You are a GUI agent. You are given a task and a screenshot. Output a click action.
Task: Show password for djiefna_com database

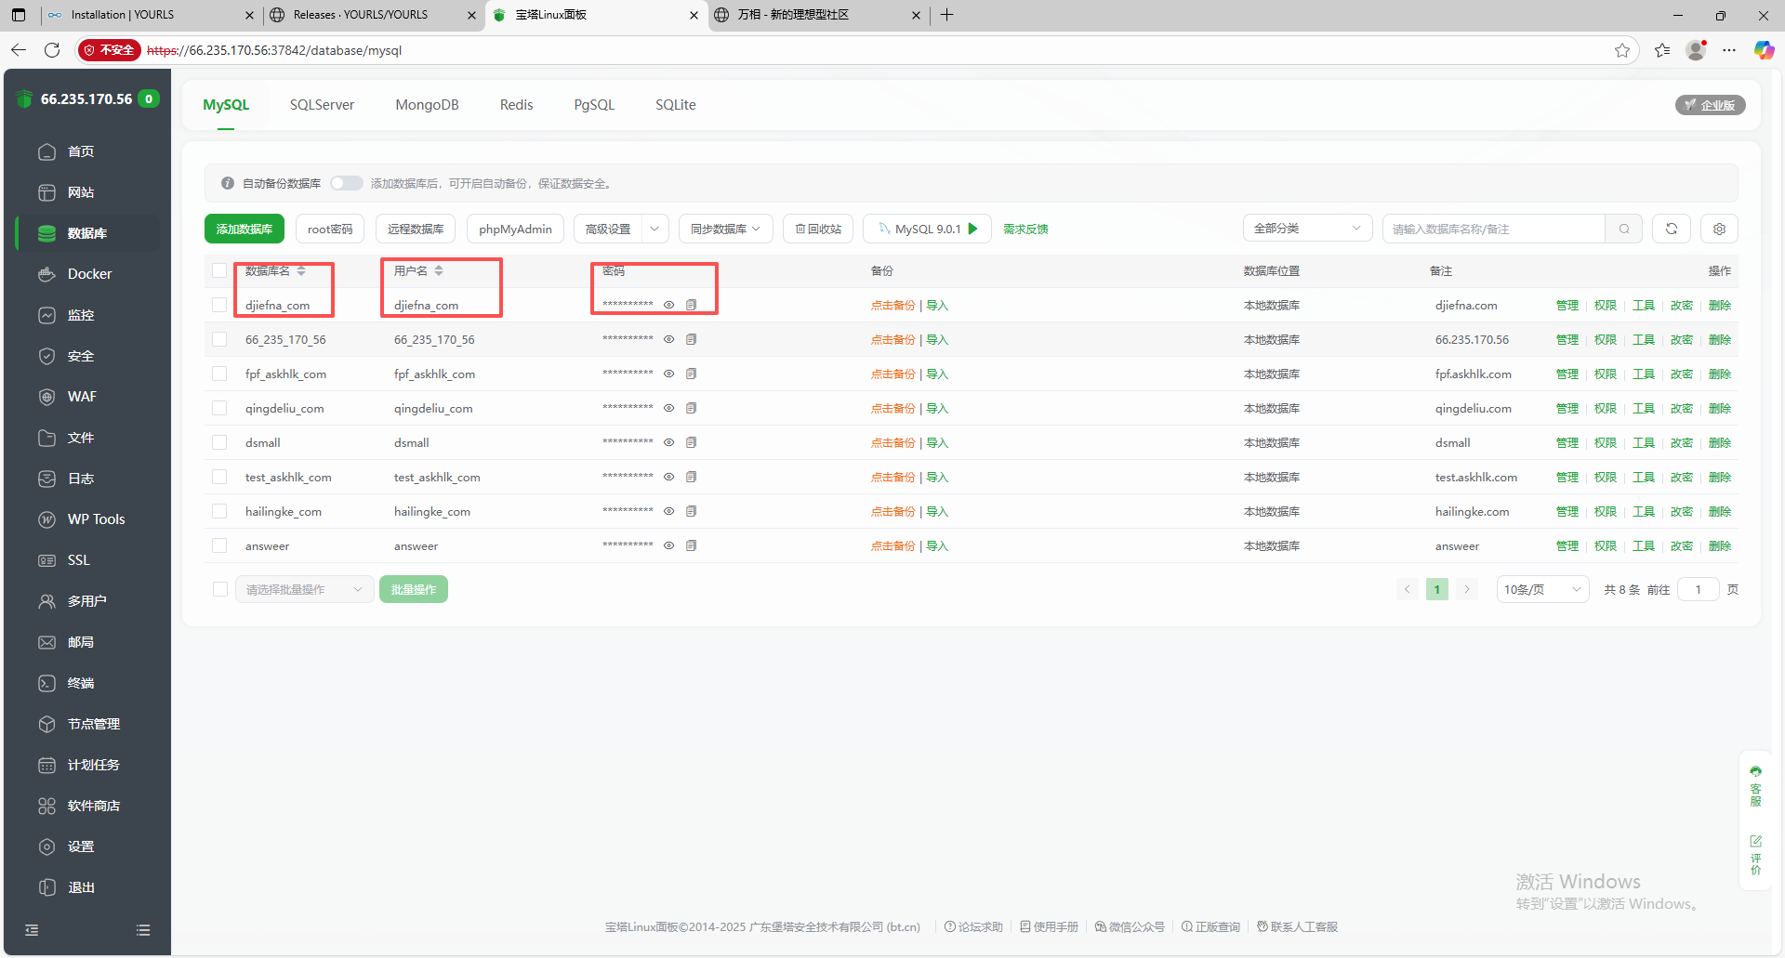[668, 305]
